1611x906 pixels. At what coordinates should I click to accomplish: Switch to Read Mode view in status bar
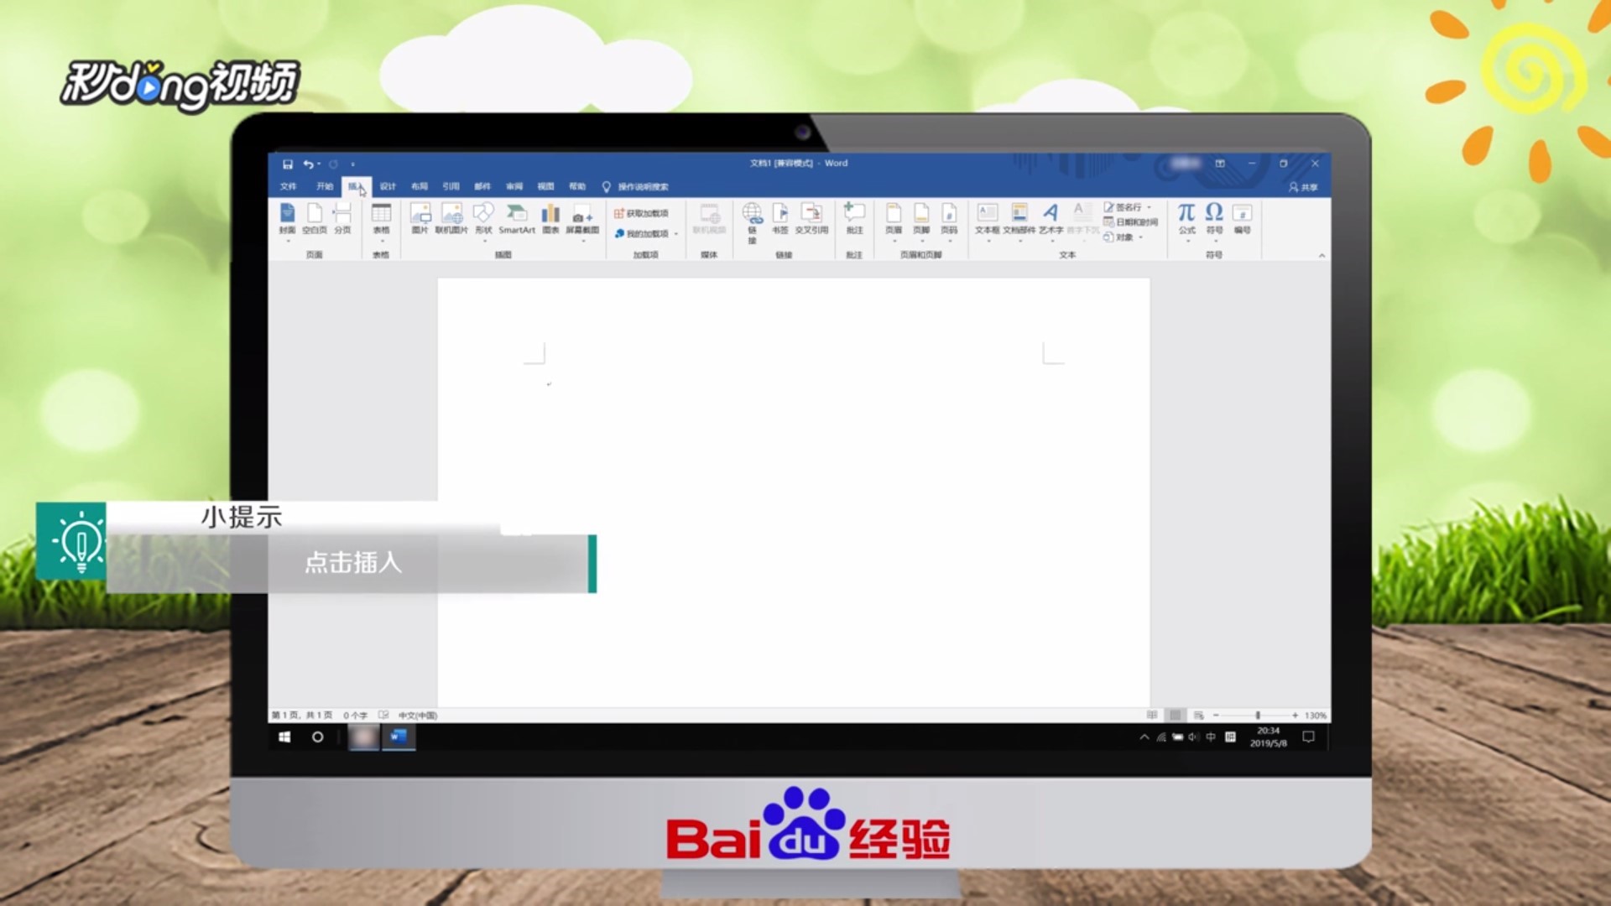click(1152, 716)
